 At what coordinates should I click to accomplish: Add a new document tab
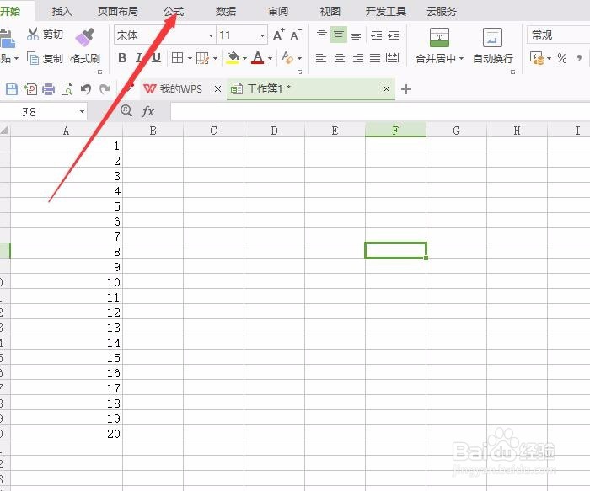[x=406, y=89]
